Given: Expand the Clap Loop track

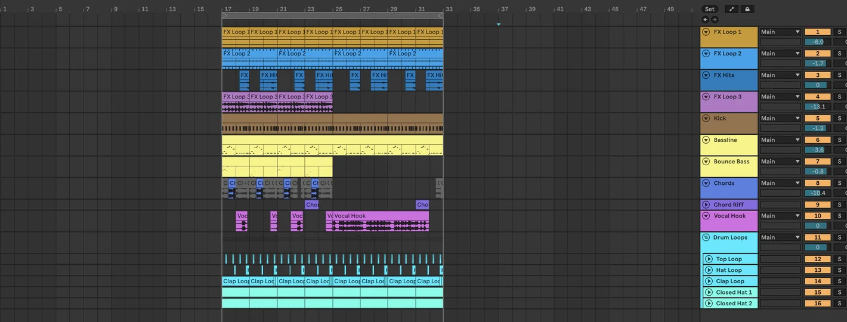Looking at the screenshot, I should 709,281.
